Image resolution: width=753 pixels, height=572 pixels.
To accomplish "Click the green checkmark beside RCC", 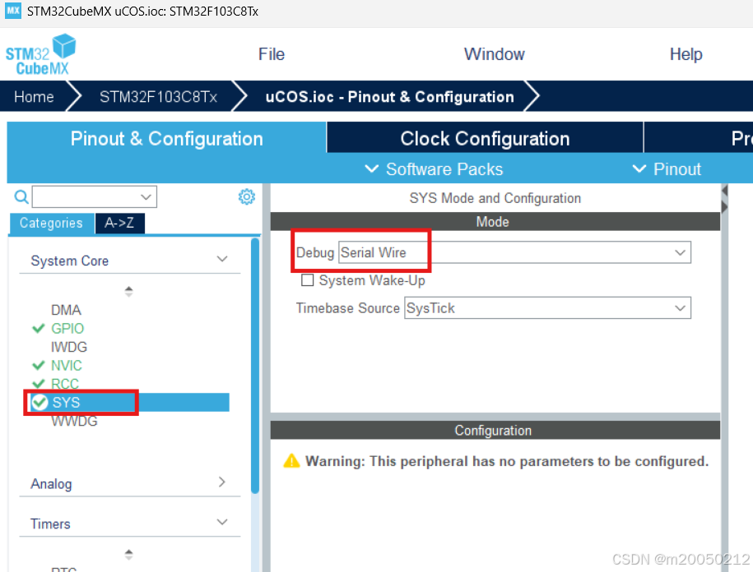I will 38,384.
